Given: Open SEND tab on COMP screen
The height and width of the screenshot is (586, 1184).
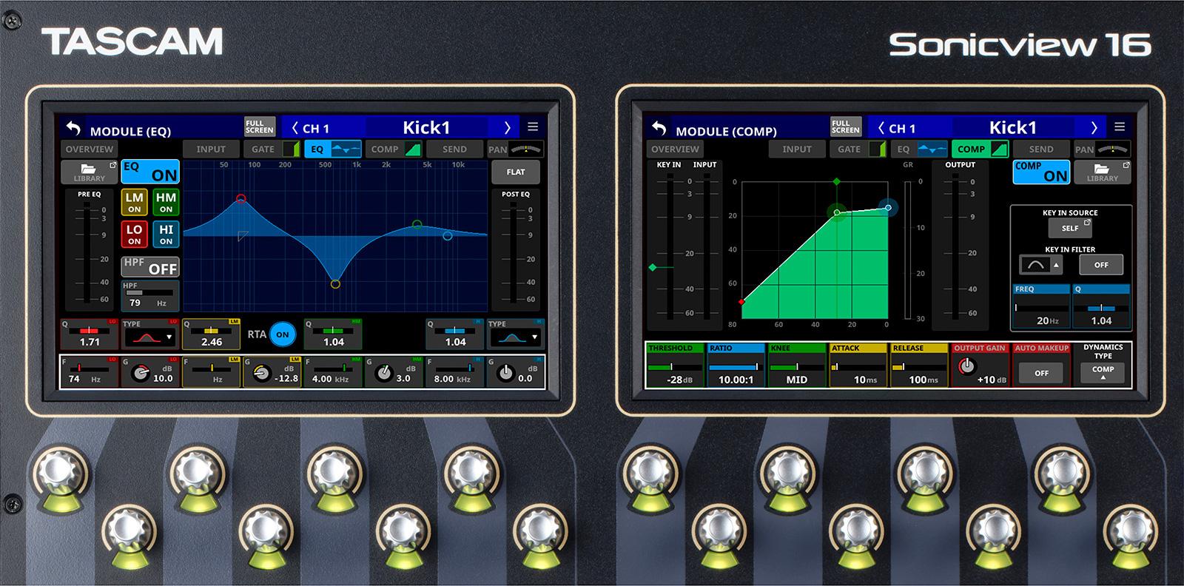Looking at the screenshot, I should (1041, 149).
